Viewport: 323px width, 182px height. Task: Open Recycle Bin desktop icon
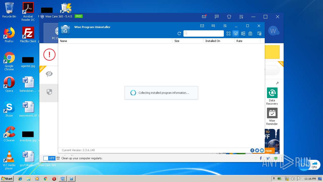pyautogui.click(x=9, y=10)
